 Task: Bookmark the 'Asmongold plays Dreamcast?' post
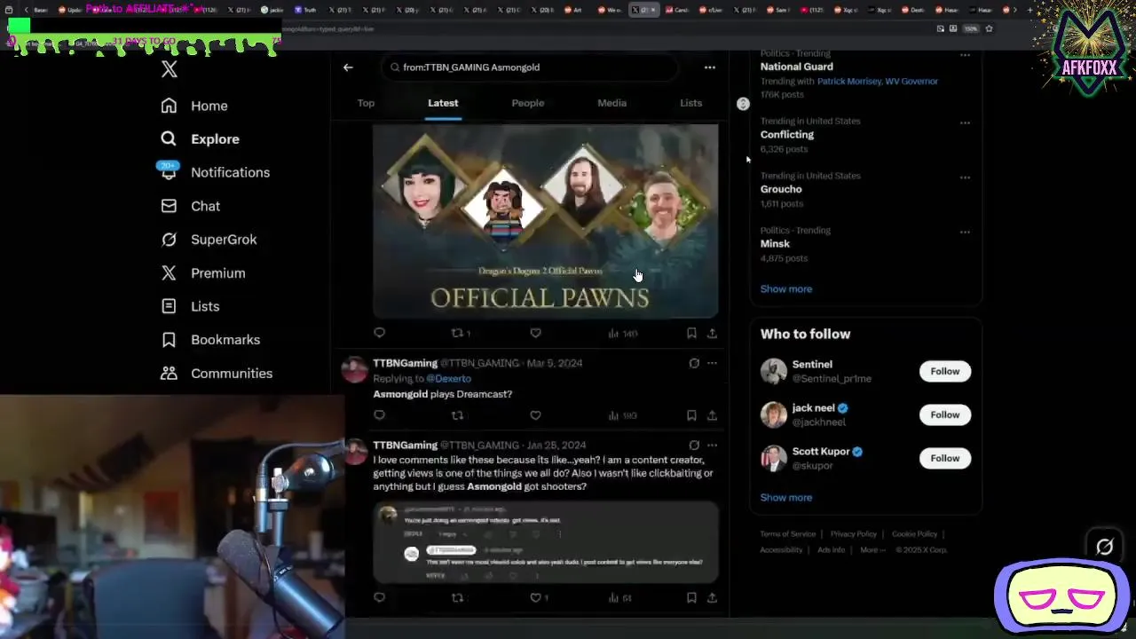point(691,415)
